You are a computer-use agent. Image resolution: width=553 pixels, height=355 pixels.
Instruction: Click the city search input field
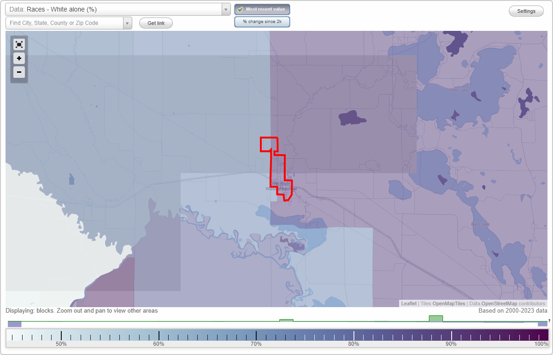(65, 23)
